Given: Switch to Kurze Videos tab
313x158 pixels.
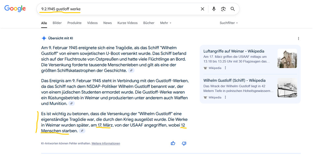Looking at the screenshot, I should point(127,23).
